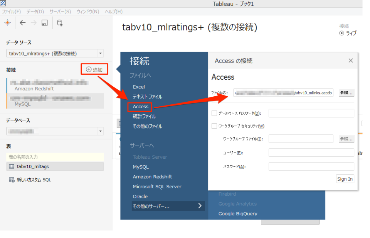
Task: Check the ワークグループ セキュリティ option
Action: 214,126
